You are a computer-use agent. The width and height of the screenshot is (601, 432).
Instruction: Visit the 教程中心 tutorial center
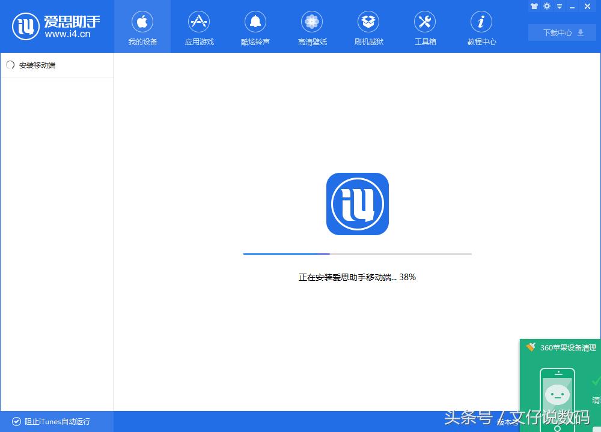[481, 26]
